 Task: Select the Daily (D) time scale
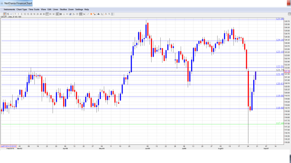coord(47,14)
